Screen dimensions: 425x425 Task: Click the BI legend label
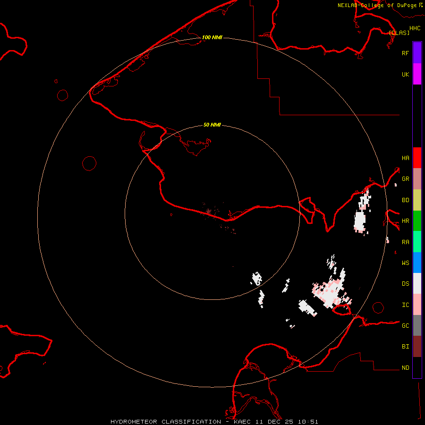[406, 347]
